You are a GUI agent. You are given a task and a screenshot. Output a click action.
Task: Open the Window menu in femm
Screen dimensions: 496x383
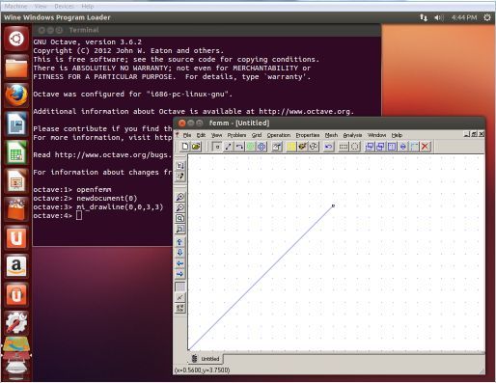coord(376,135)
